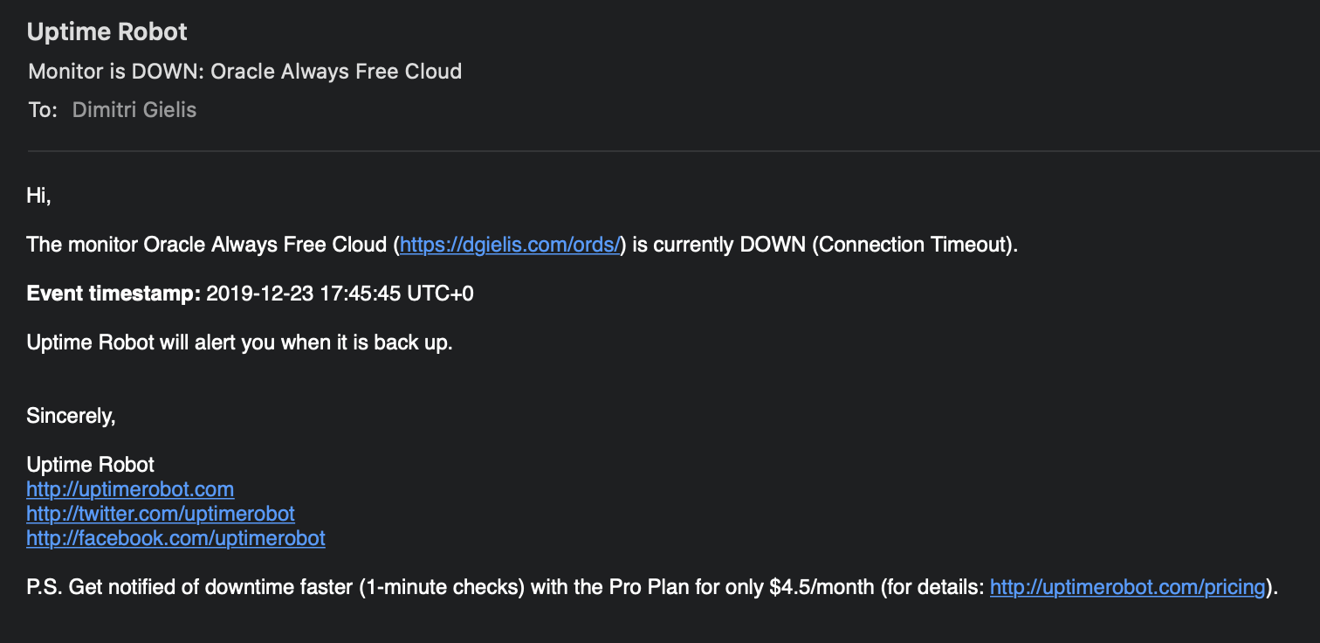Open the dgielis.com/ords link

pos(510,245)
